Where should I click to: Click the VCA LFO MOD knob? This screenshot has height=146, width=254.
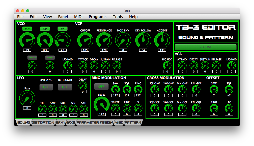232,65
